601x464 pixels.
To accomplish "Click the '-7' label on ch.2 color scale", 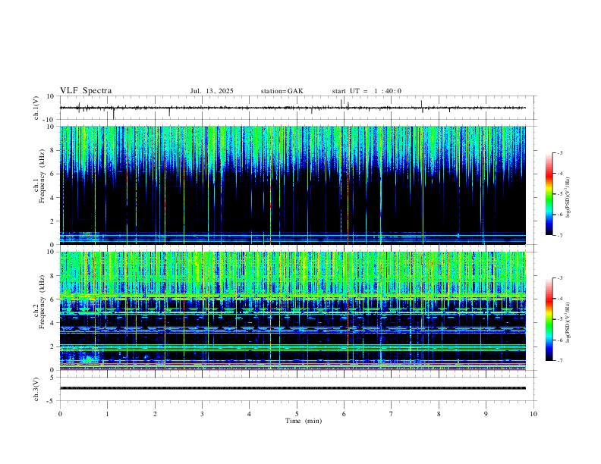I will tap(559, 361).
